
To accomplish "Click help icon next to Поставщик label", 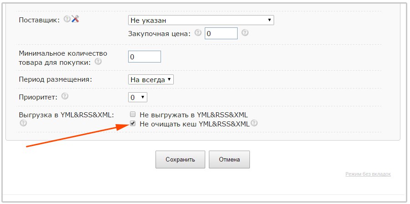I will (67, 19).
